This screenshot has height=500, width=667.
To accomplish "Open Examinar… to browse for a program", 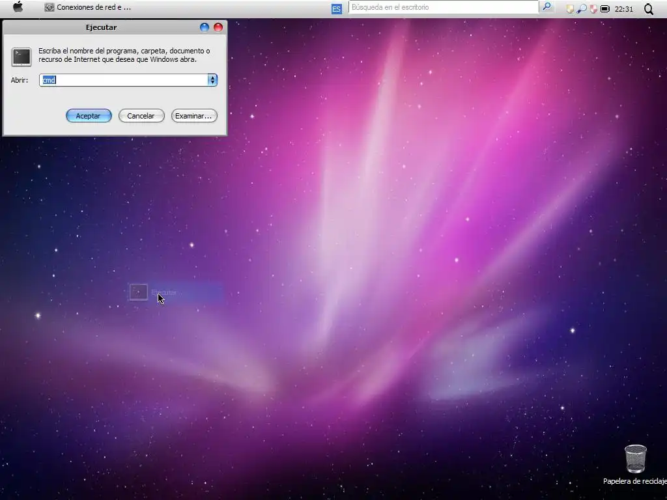I will coord(194,116).
